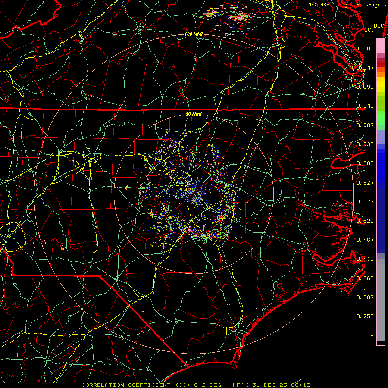Click the DCC product label
Image resolution: width=388 pixels, height=388 pixels.
coord(379,26)
